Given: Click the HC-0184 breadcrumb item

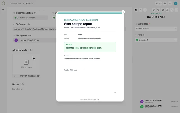Looking at the screenshot, I should tap(30, 3).
